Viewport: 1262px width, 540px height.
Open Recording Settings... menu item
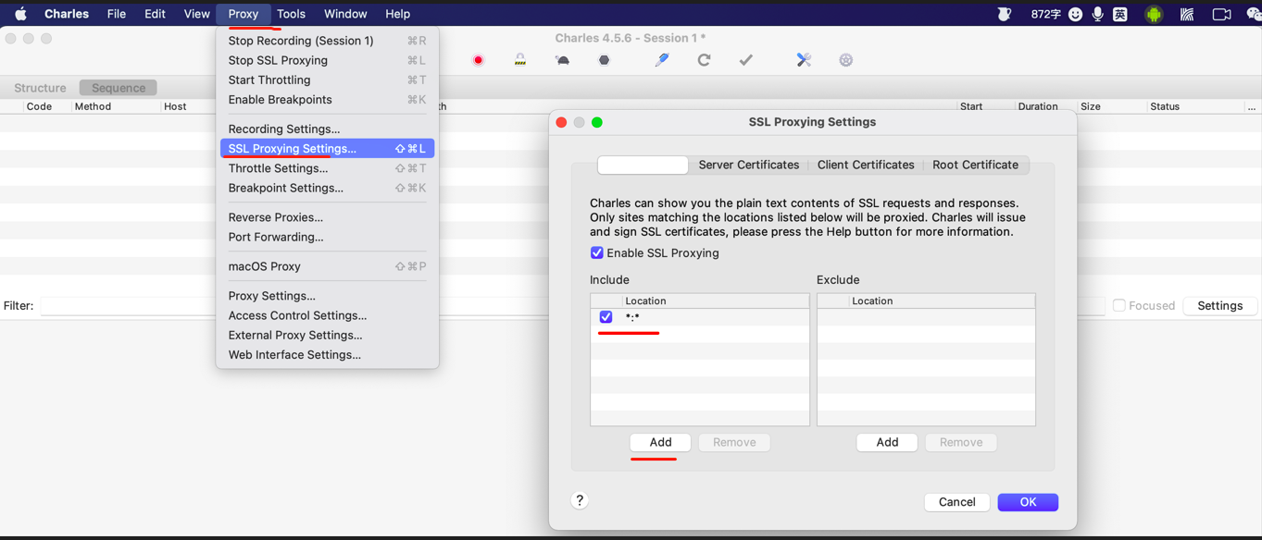(x=327, y=129)
